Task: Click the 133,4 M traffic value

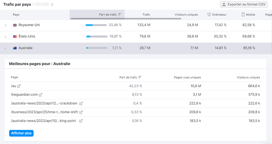Action: [144, 25]
